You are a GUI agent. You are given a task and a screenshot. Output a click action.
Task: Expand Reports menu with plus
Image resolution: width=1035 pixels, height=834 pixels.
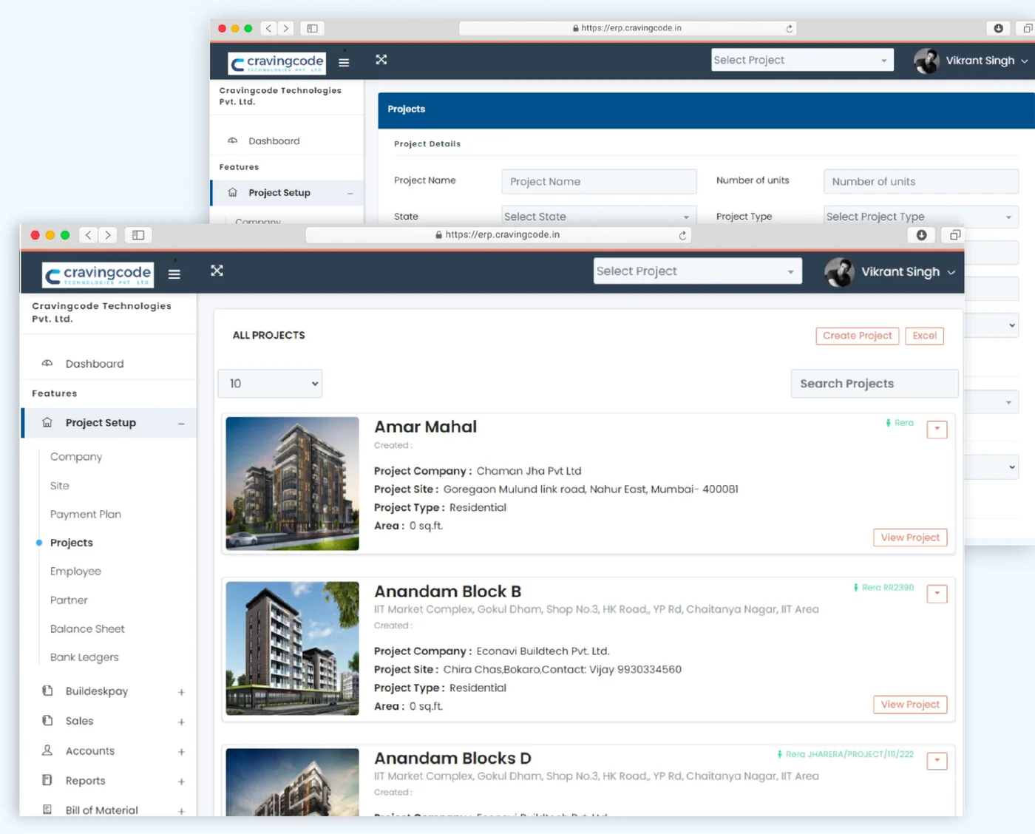pos(181,782)
